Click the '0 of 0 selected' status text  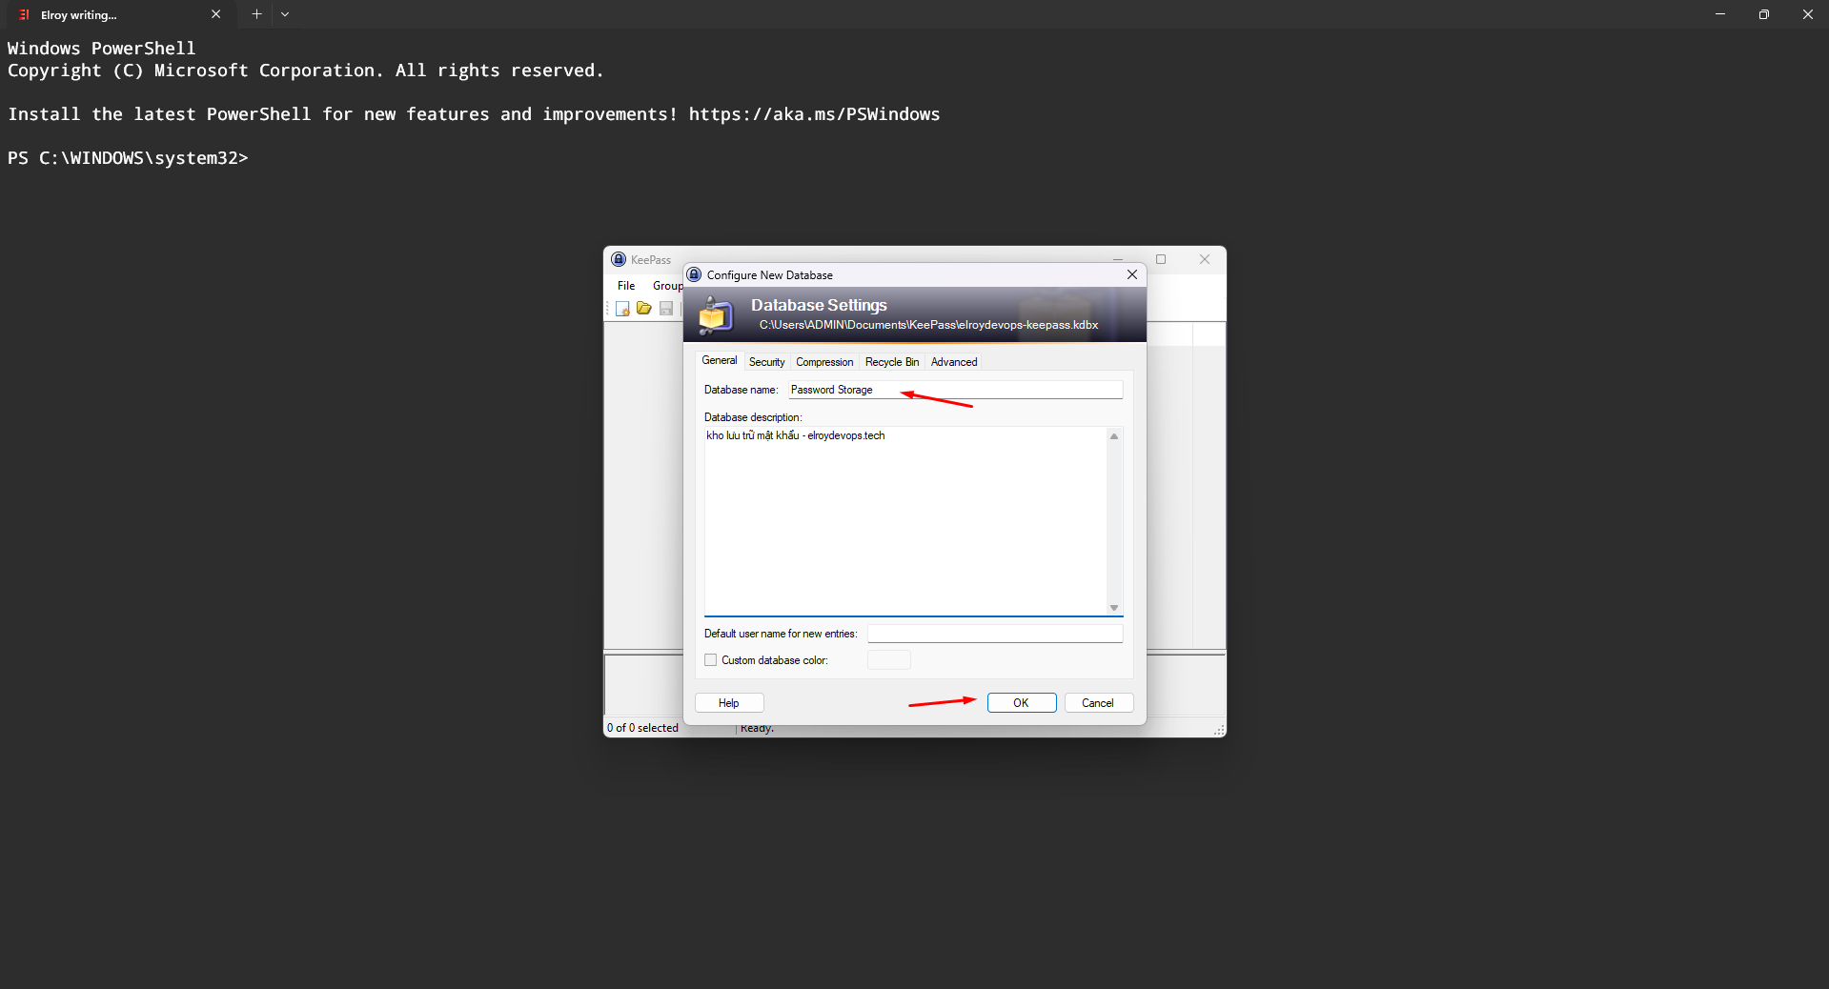[x=642, y=728]
